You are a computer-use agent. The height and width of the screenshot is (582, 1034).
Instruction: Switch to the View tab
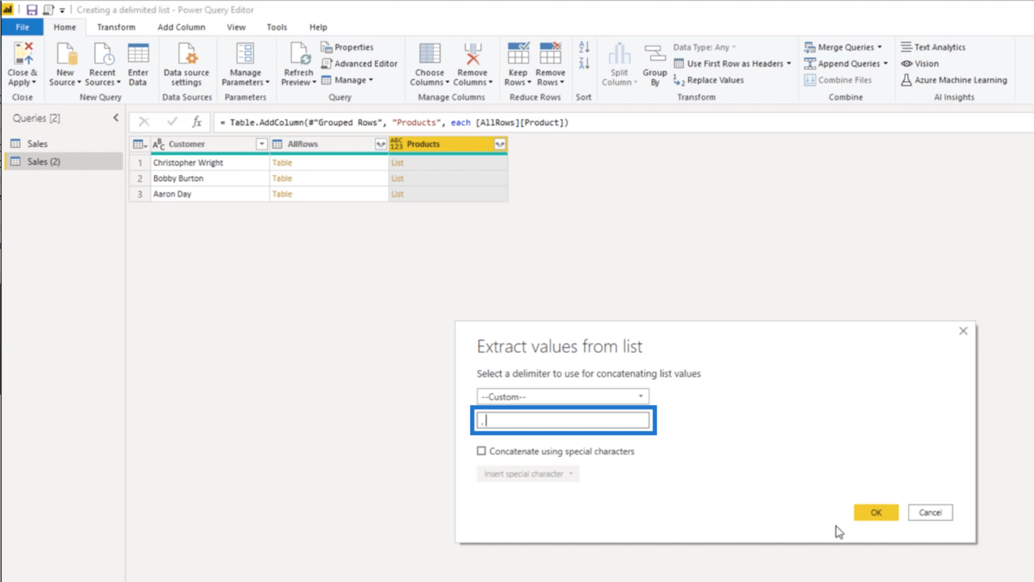tap(236, 27)
